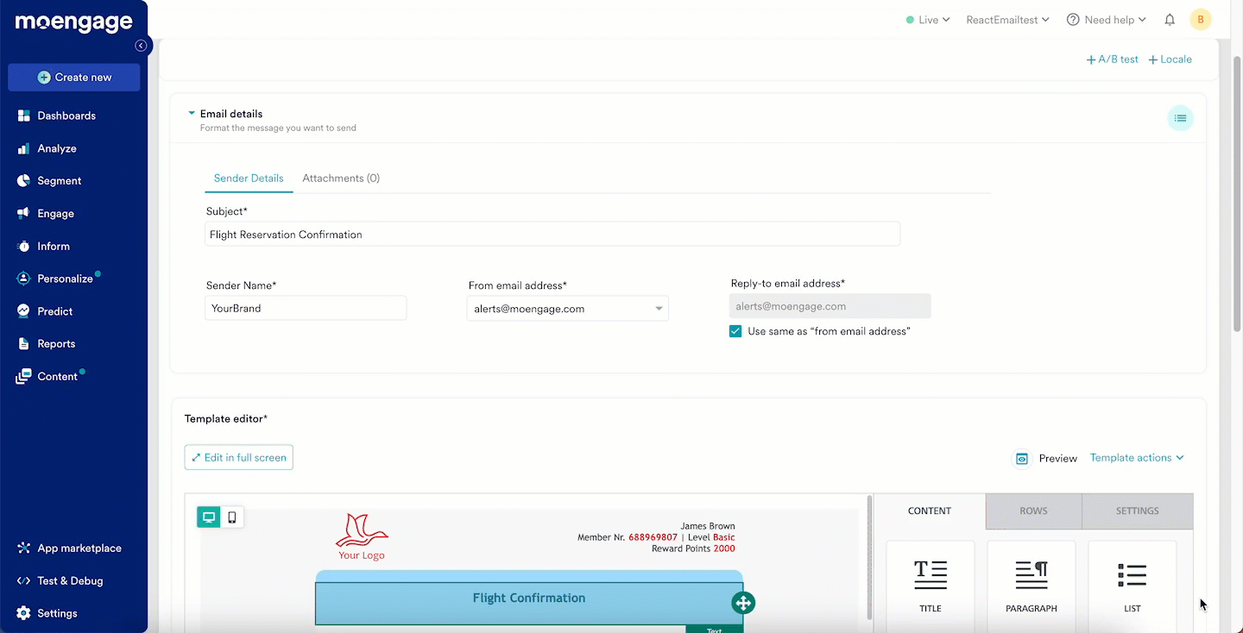This screenshot has height=633, width=1243.
Task: Click the A/B test link
Action: coord(1112,59)
